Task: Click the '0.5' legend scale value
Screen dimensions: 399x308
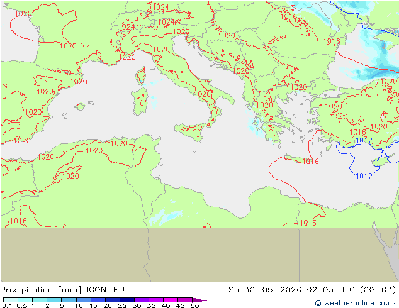Action: pos(22,305)
